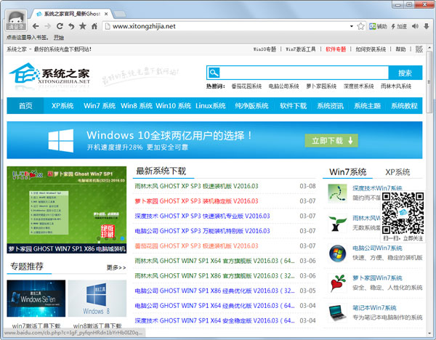436x340 pixels.
Task: Open 雨林木风 GHOST XP SP3 极速装机版 link
Action: point(196,186)
